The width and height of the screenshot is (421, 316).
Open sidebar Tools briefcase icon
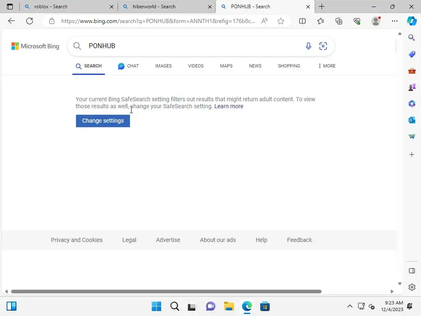(412, 71)
